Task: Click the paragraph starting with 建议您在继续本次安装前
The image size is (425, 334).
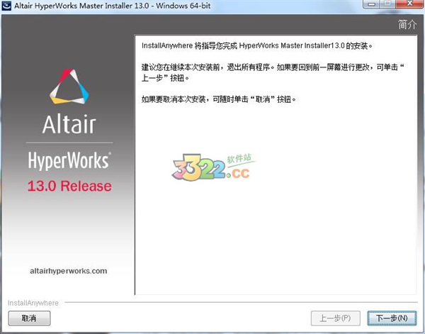Action: (273, 72)
